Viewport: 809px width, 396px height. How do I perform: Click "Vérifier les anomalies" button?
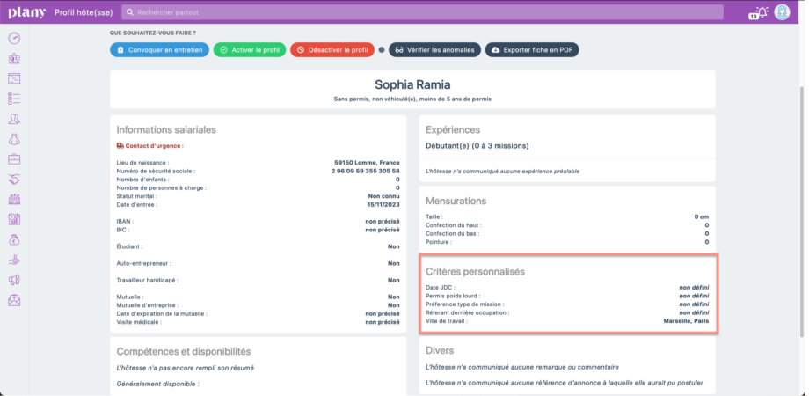tap(434, 50)
